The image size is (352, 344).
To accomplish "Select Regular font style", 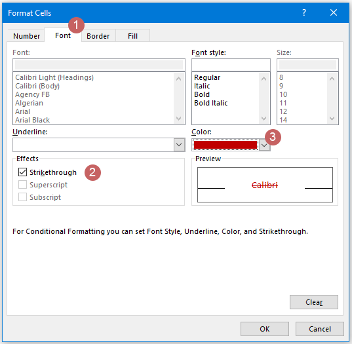I will point(207,77).
